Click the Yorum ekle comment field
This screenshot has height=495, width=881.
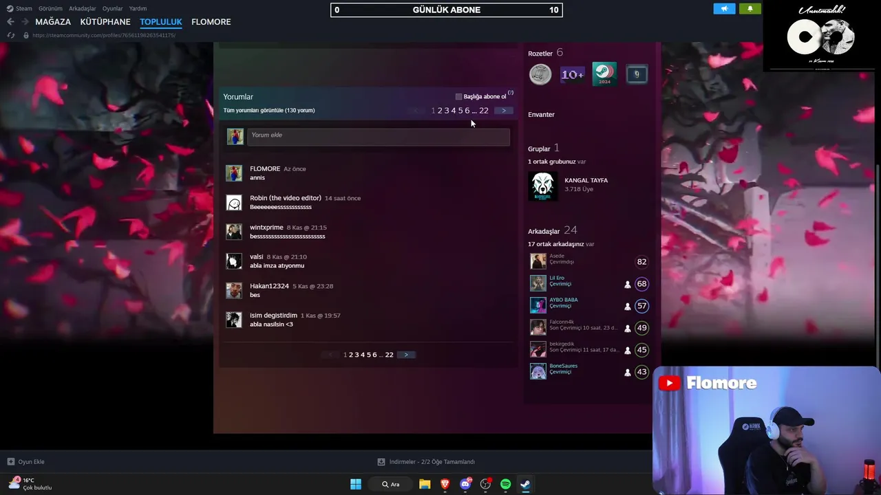(x=378, y=136)
